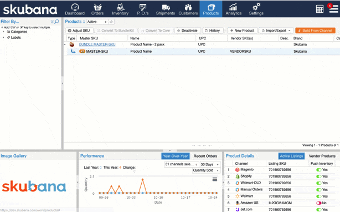Open the calculator icon in header
Screen dimensions: 340x212
(320, 9)
